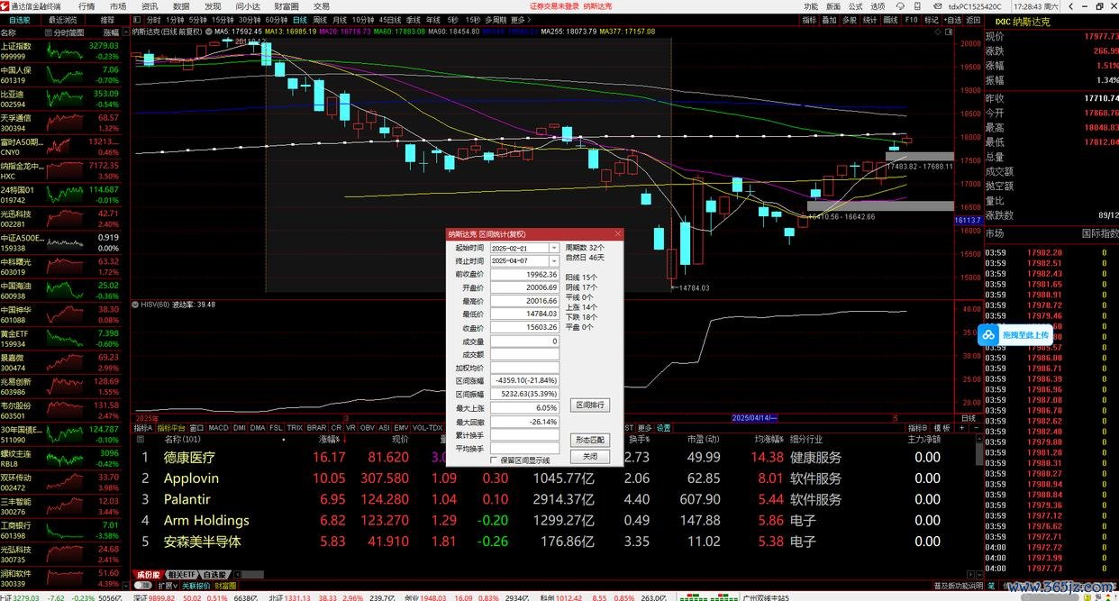Click the 形态匹配 button
The image size is (1119, 601).
[x=590, y=440]
